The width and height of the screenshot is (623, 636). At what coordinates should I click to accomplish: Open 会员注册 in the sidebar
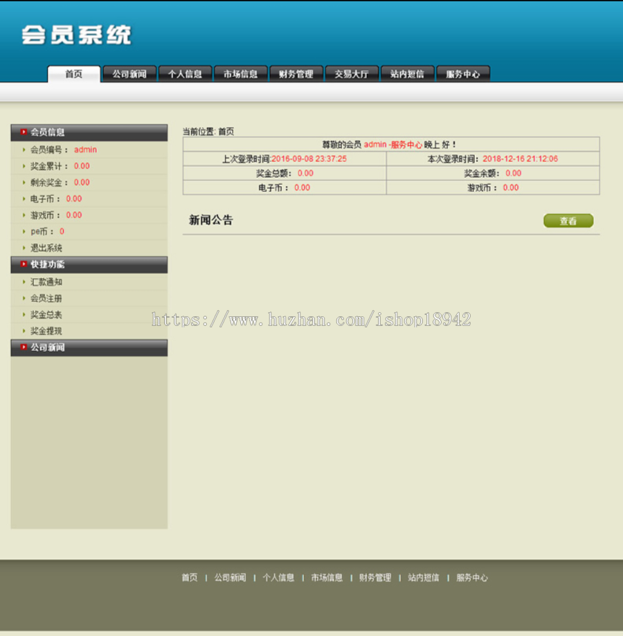46,298
